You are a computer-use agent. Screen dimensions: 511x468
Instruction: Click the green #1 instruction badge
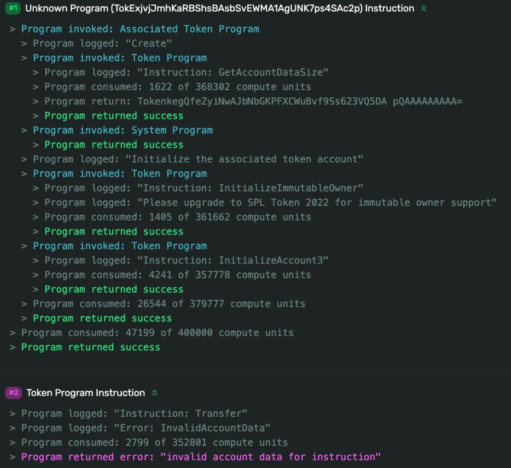click(x=13, y=9)
